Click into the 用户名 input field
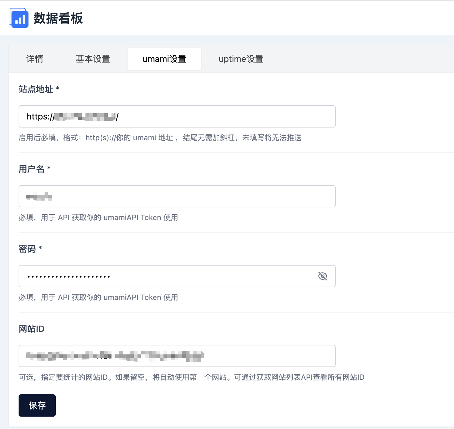This screenshot has height=429, width=454. pos(186,196)
